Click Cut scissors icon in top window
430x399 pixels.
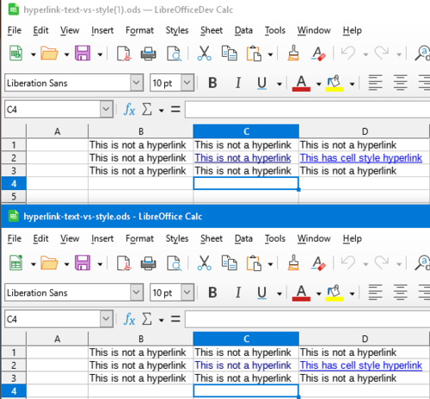click(x=204, y=53)
